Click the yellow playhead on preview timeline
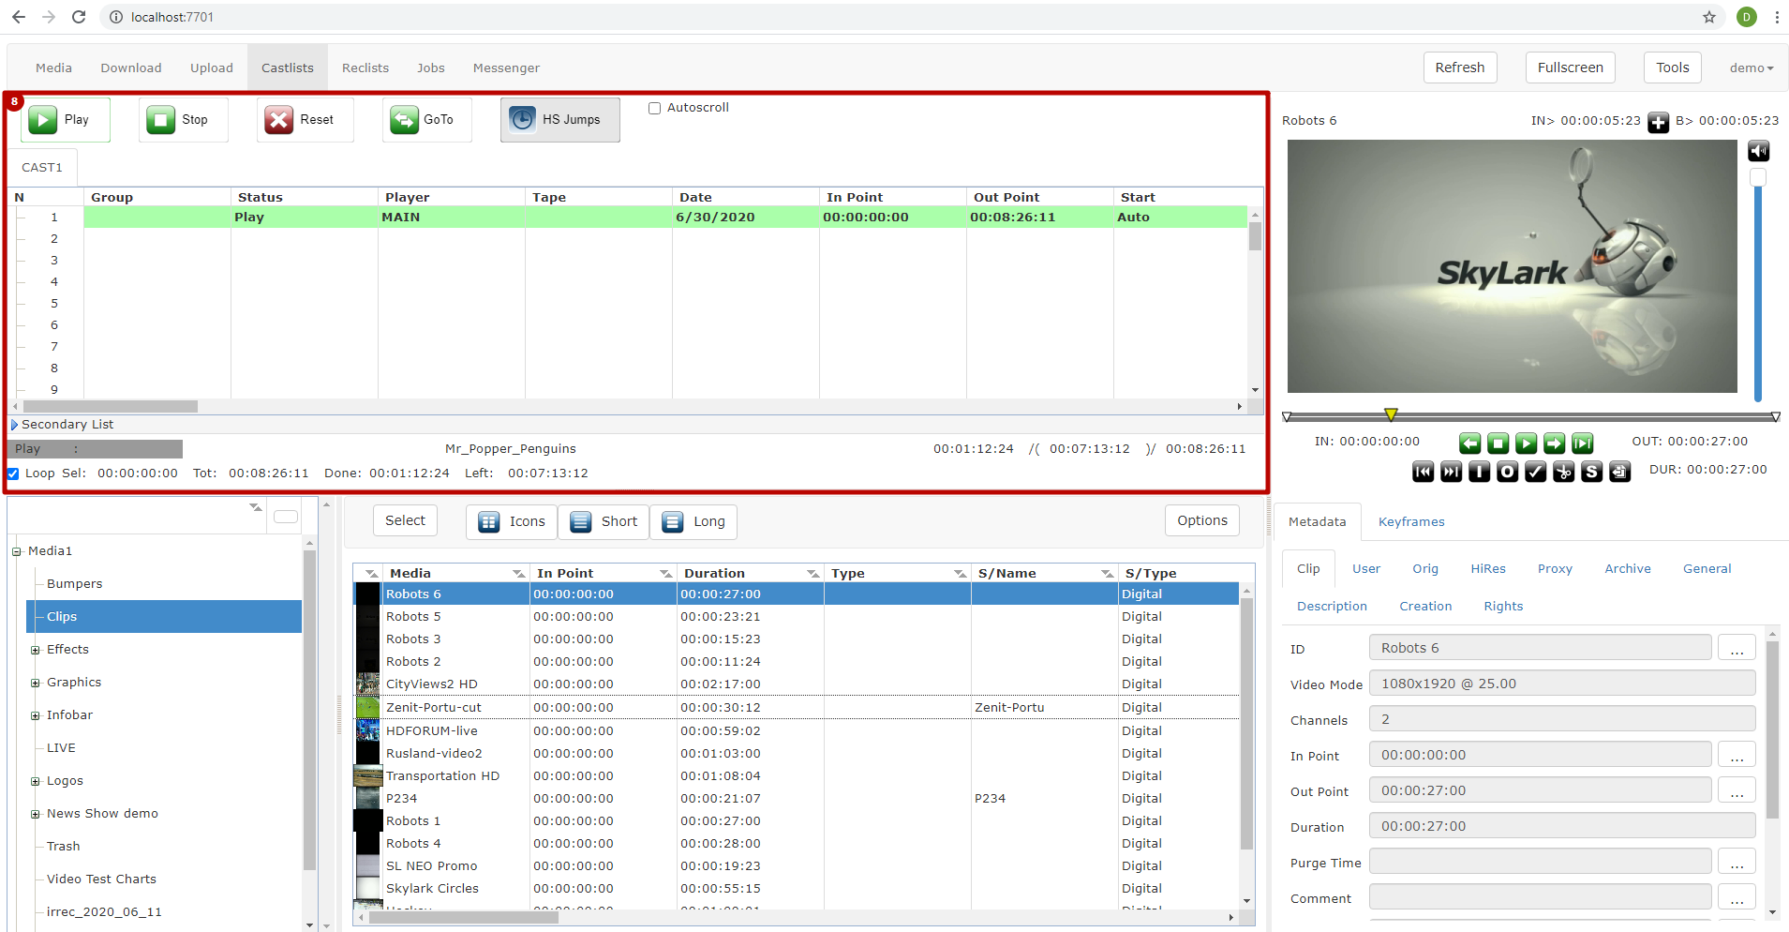This screenshot has height=932, width=1789. (x=1392, y=414)
